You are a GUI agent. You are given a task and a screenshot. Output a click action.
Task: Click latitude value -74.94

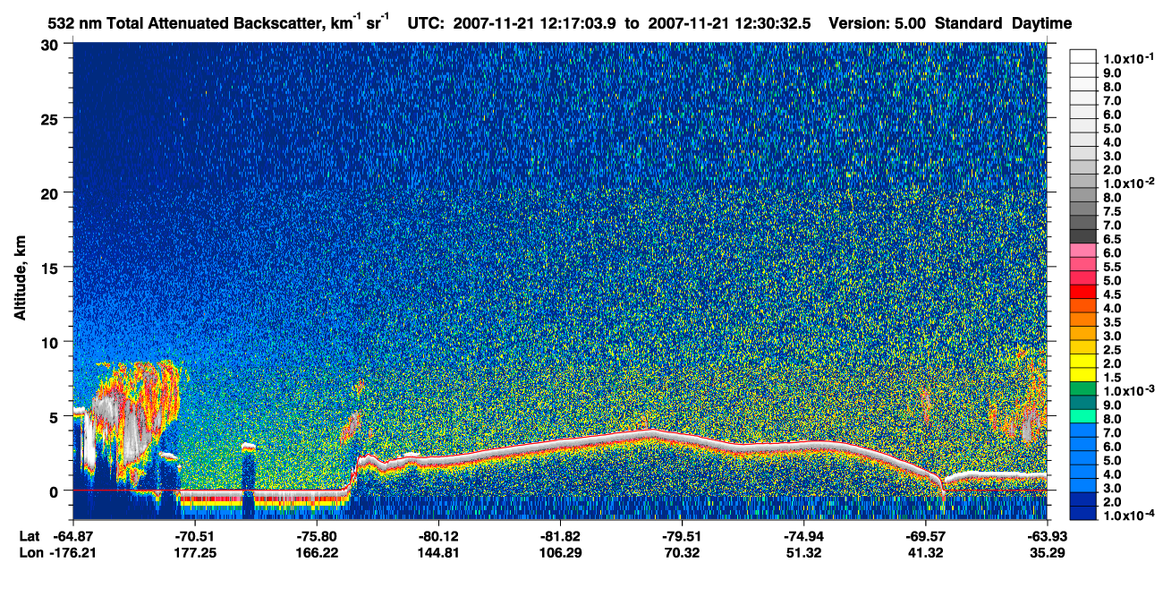tap(803, 536)
